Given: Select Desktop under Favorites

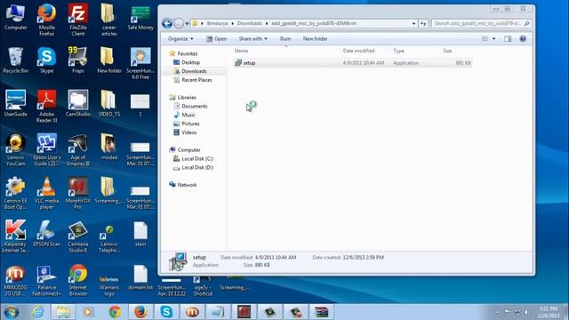Looking at the screenshot, I should [x=190, y=62].
